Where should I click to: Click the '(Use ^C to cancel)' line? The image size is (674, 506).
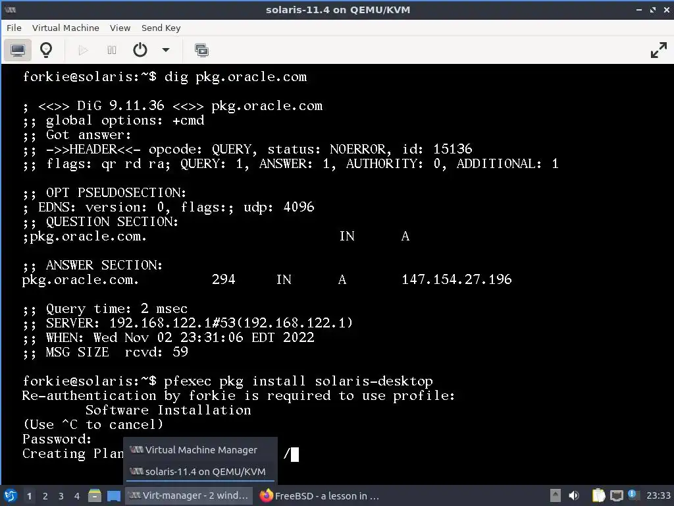(93, 425)
